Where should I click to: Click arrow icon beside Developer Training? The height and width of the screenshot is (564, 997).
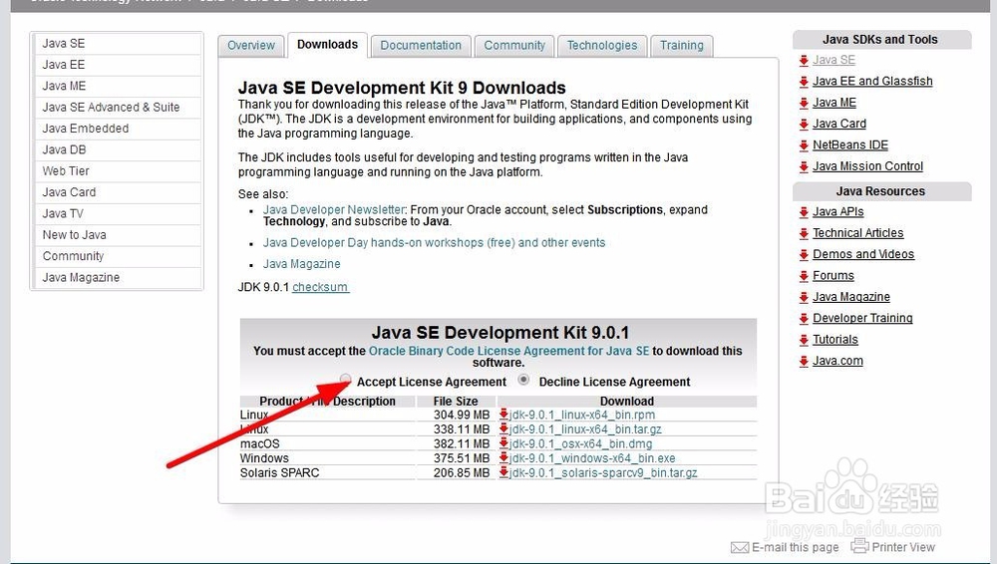(x=804, y=319)
